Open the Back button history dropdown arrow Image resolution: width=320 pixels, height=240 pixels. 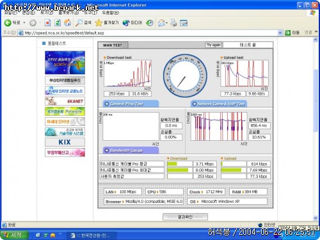[x=24, y=22]
